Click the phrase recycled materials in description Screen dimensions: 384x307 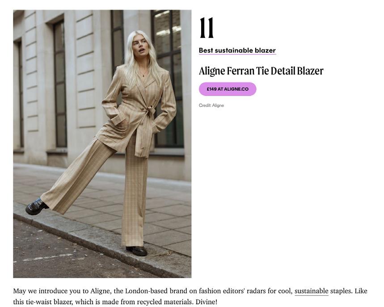pos(165,302)
